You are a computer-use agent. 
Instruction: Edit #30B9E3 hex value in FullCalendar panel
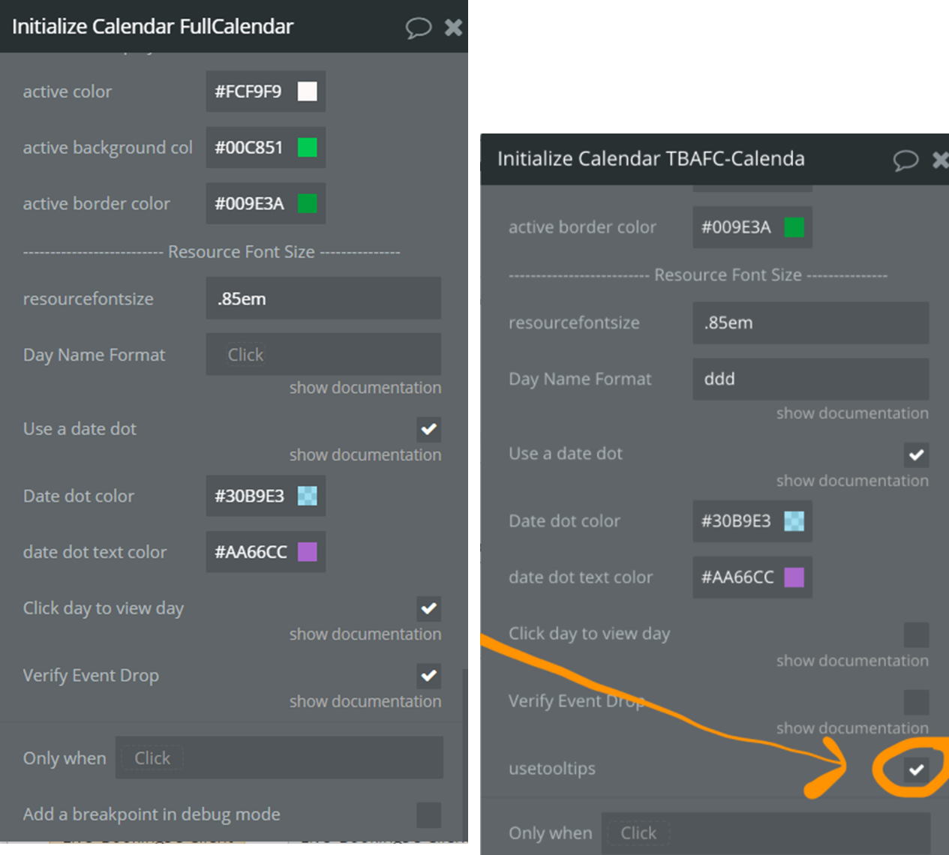250,496
